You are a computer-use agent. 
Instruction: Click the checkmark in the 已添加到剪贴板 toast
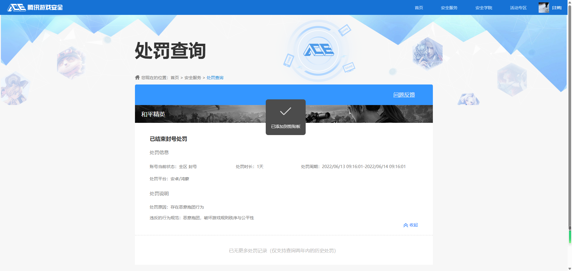coord(285,111)
